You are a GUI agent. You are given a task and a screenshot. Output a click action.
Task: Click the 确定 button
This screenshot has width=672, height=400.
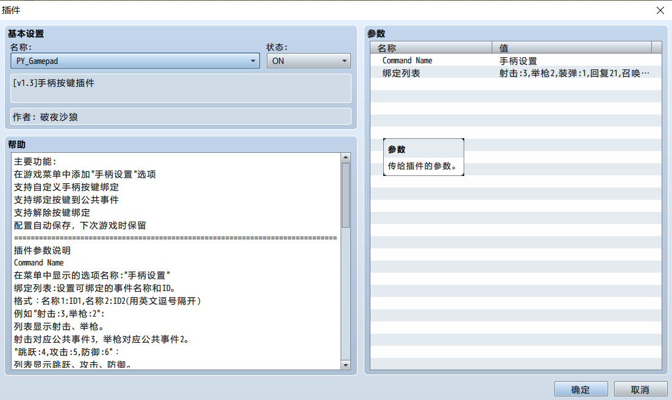click(x=581, y=389)
